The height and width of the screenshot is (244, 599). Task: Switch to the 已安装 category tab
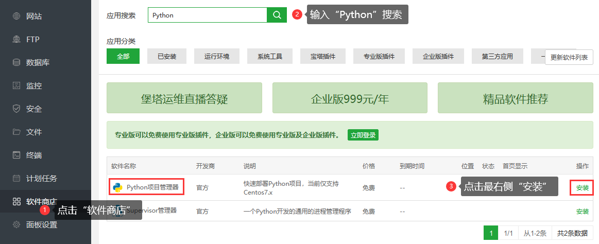point(167,56)
